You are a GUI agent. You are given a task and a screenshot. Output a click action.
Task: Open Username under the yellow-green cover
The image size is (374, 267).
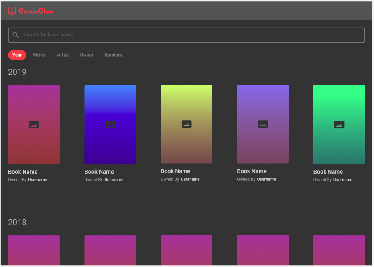click(191, 179)
